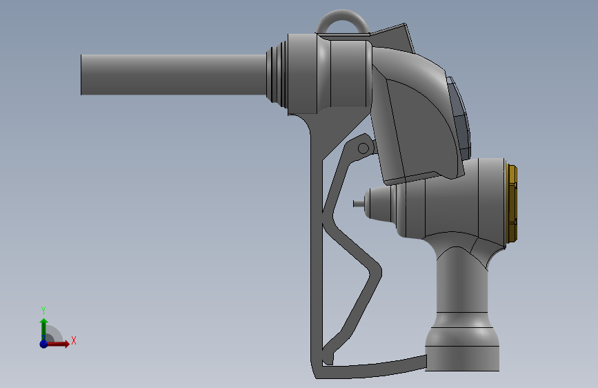Select the hanging ring loop on top
Viewport: 598px width, 388px height.
tap(342, 22)
